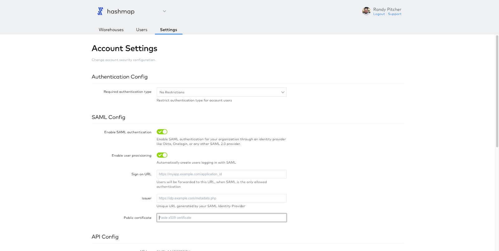This screenshot has width=499, height=251.
Task: Click the hashmap account name text
Action: [x=121, y=12]
